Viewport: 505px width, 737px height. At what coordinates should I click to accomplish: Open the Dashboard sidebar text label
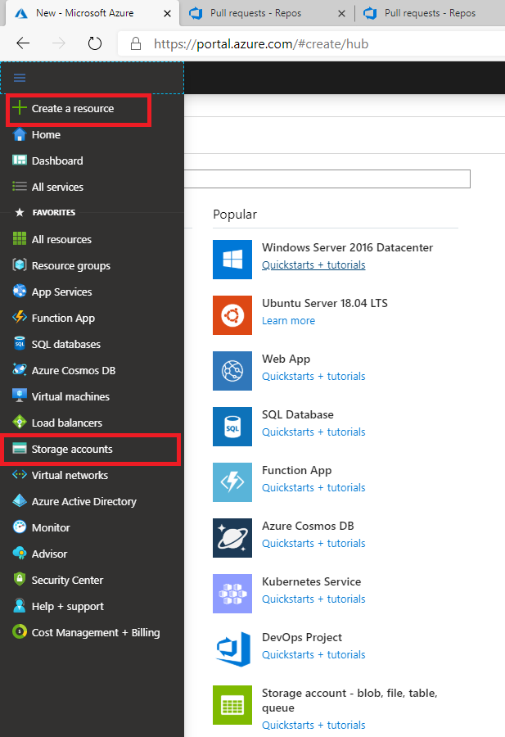coord(57,161)
